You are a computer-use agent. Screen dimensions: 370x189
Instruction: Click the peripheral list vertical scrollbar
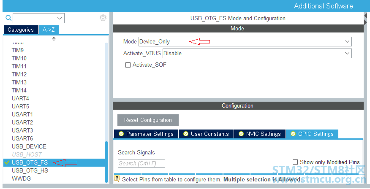(106, 162)
